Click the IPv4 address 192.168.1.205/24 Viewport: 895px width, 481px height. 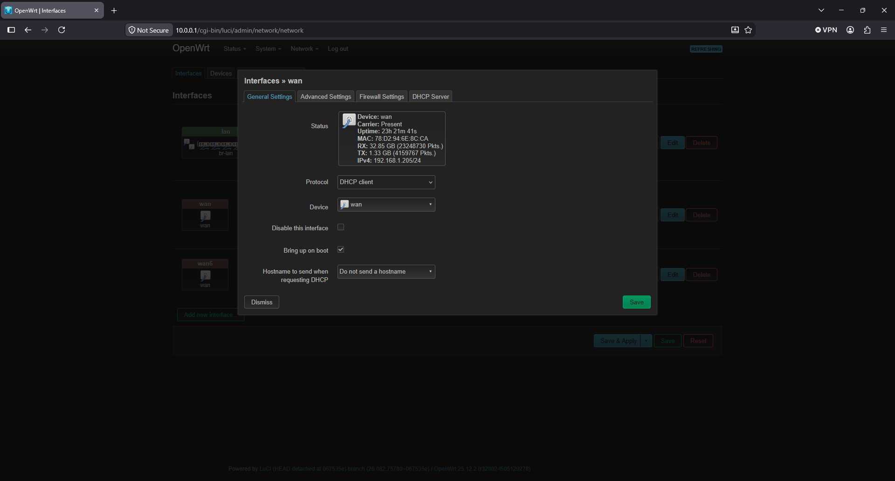click(397, 161)
